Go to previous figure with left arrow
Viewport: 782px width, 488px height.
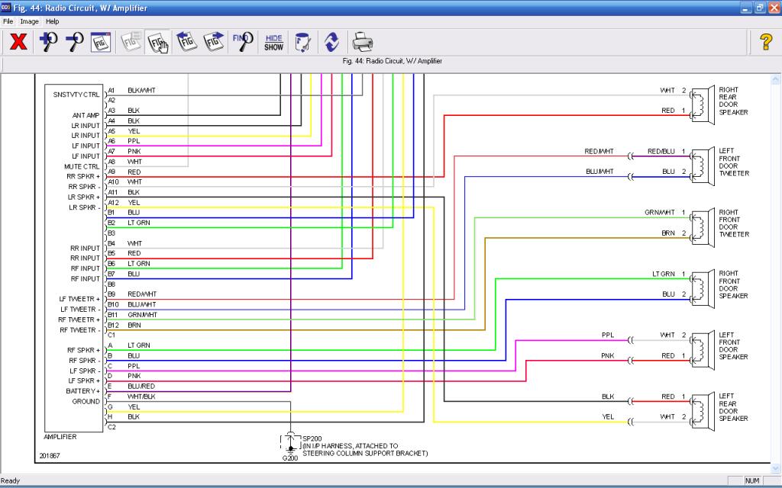click(x=186, y=42)
